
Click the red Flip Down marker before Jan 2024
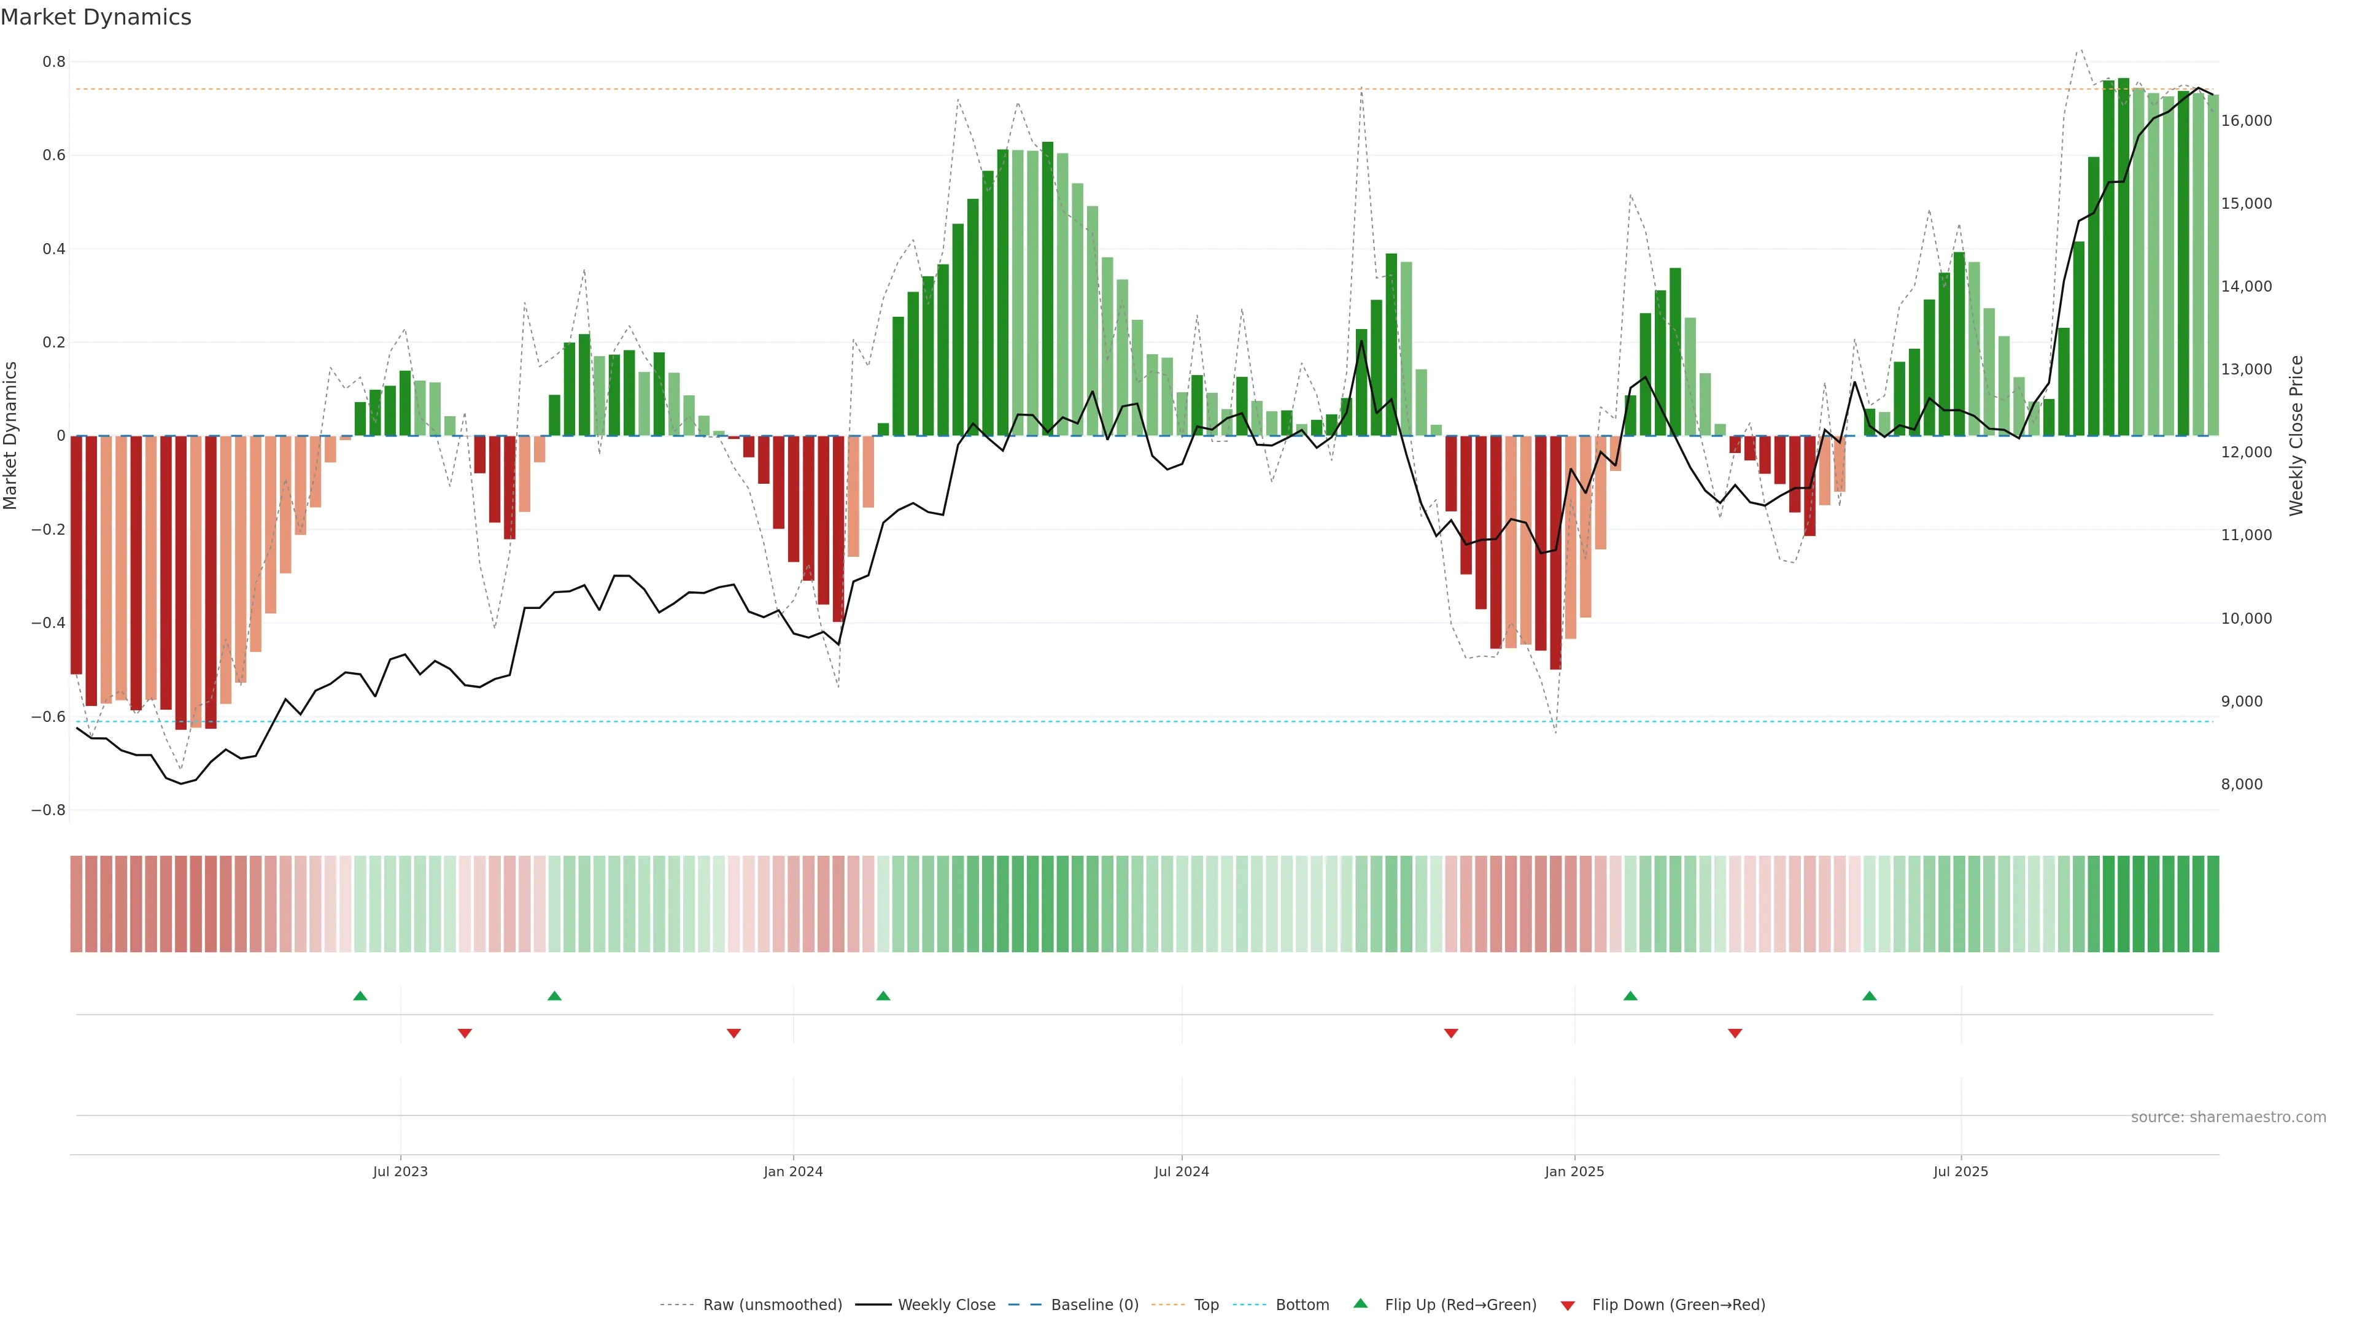tap(734, 1033)
